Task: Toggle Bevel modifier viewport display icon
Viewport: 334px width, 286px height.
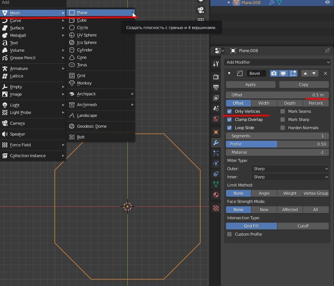Action: pos(283,73)
